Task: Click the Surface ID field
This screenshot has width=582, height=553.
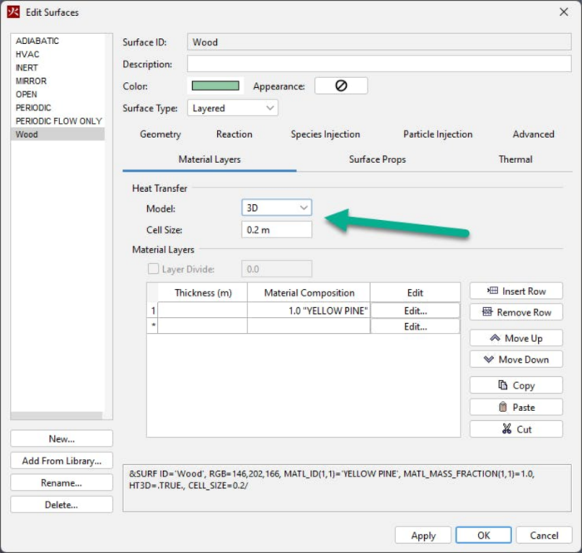Action: [379, 42]
